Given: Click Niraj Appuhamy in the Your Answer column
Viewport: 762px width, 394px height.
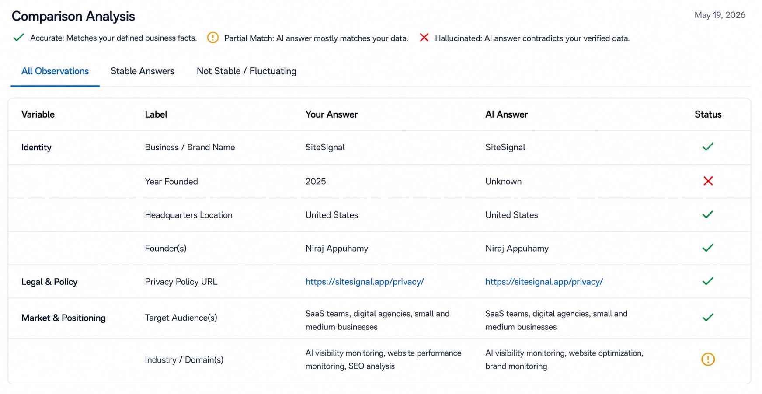Looking at the screenshot, I should [337, 249].
